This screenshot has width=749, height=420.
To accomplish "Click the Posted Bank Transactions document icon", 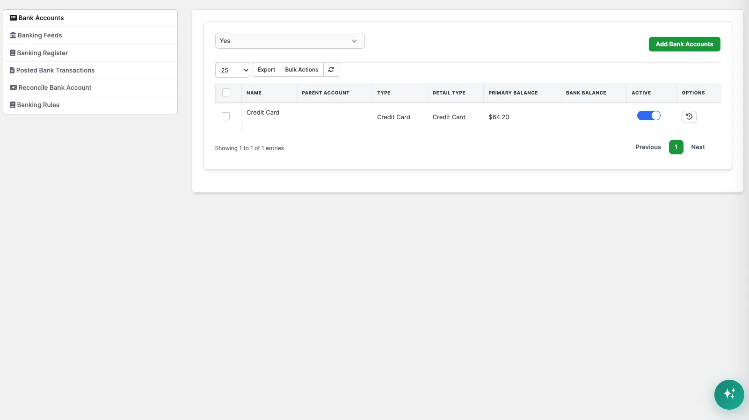I will (12, 70).
